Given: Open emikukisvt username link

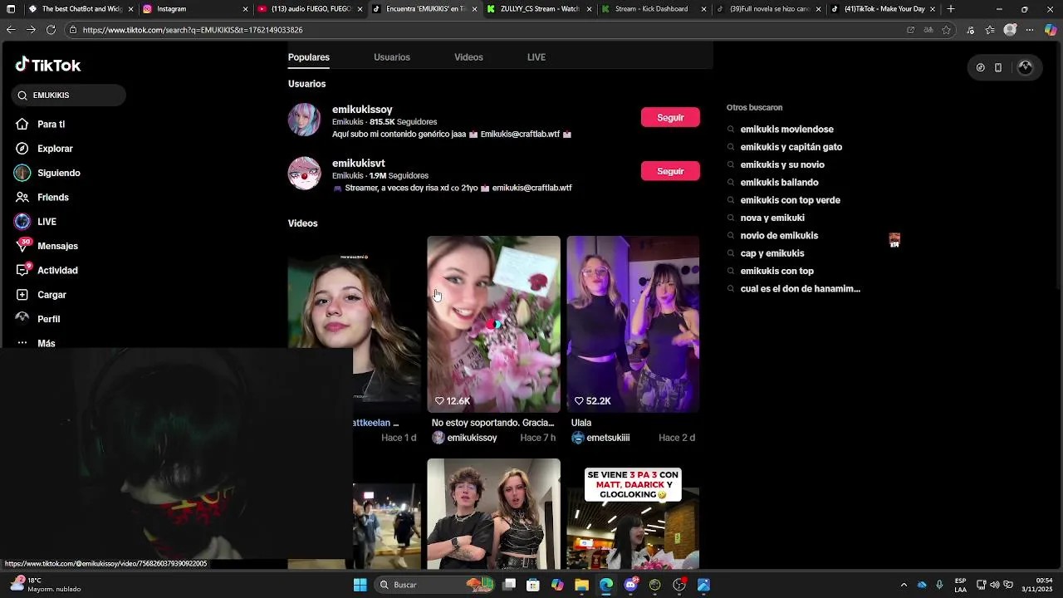Looking at the screenshot, I should [359, 164].
